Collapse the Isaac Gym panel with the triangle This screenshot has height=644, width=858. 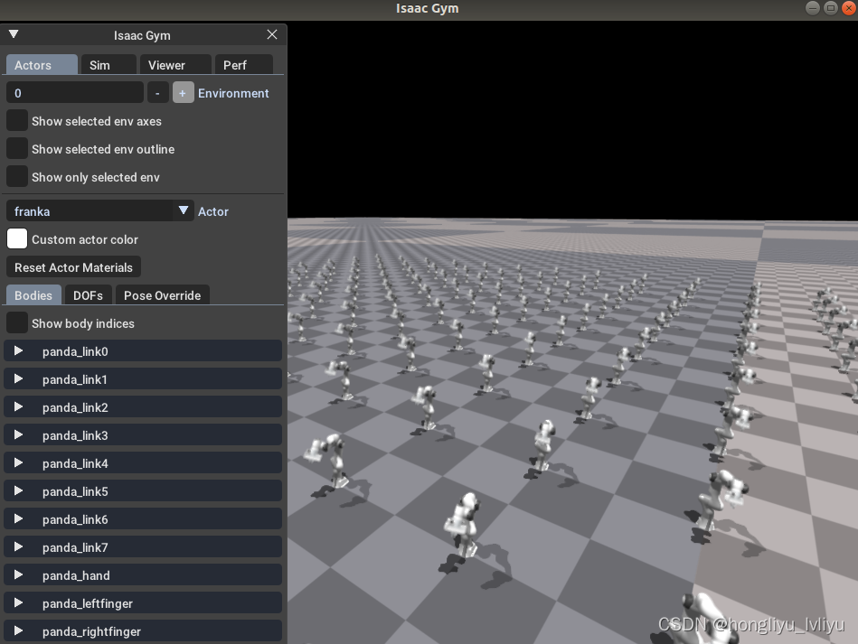14,34
